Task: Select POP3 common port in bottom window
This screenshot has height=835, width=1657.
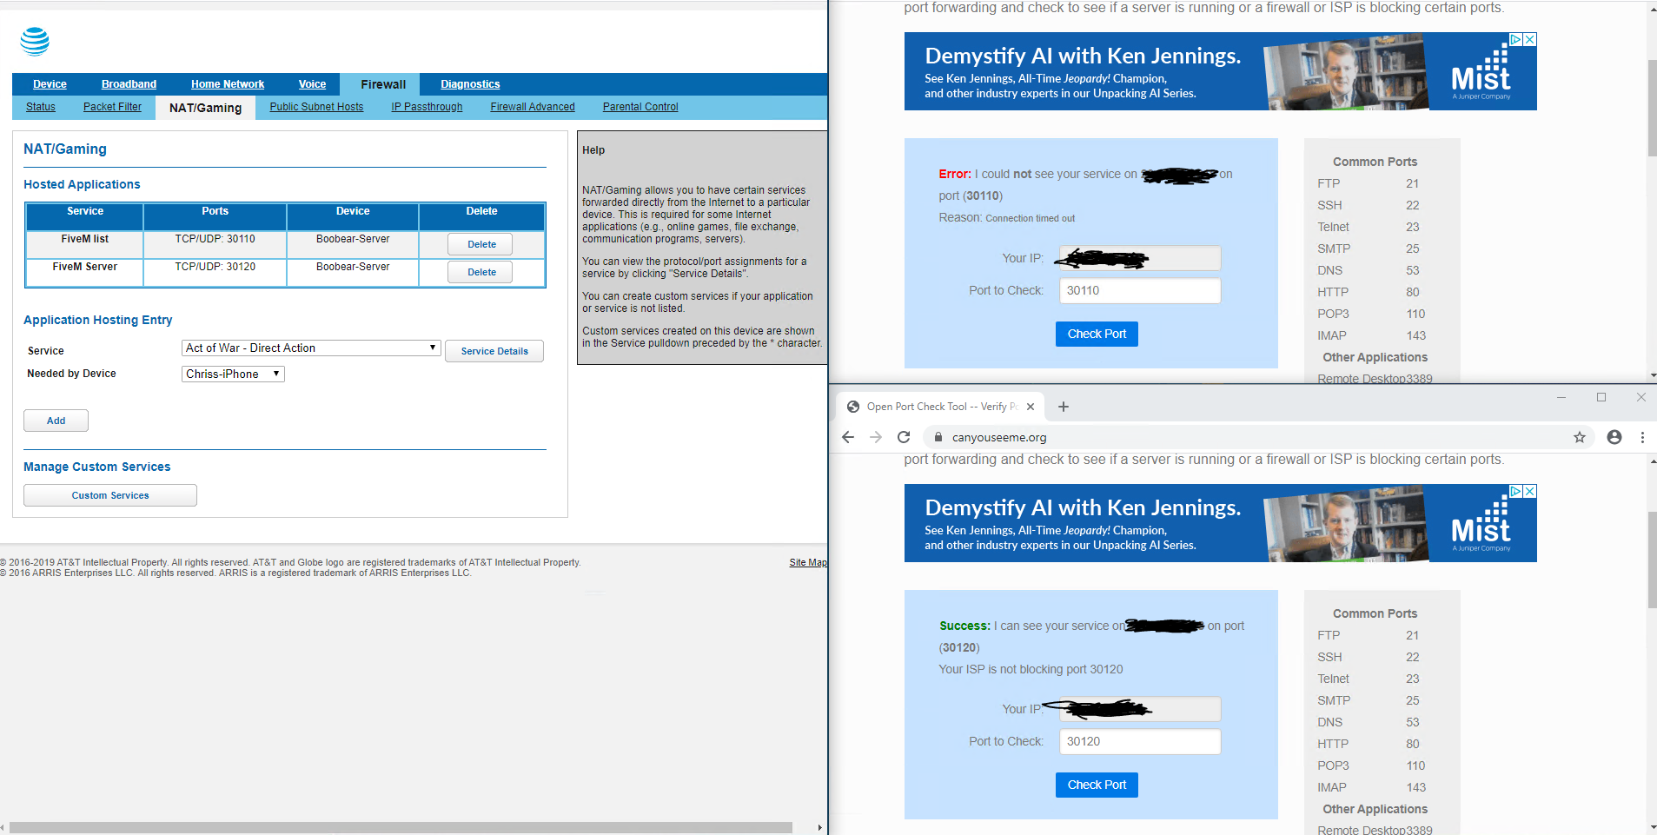Action: [x=1333, y=765]
